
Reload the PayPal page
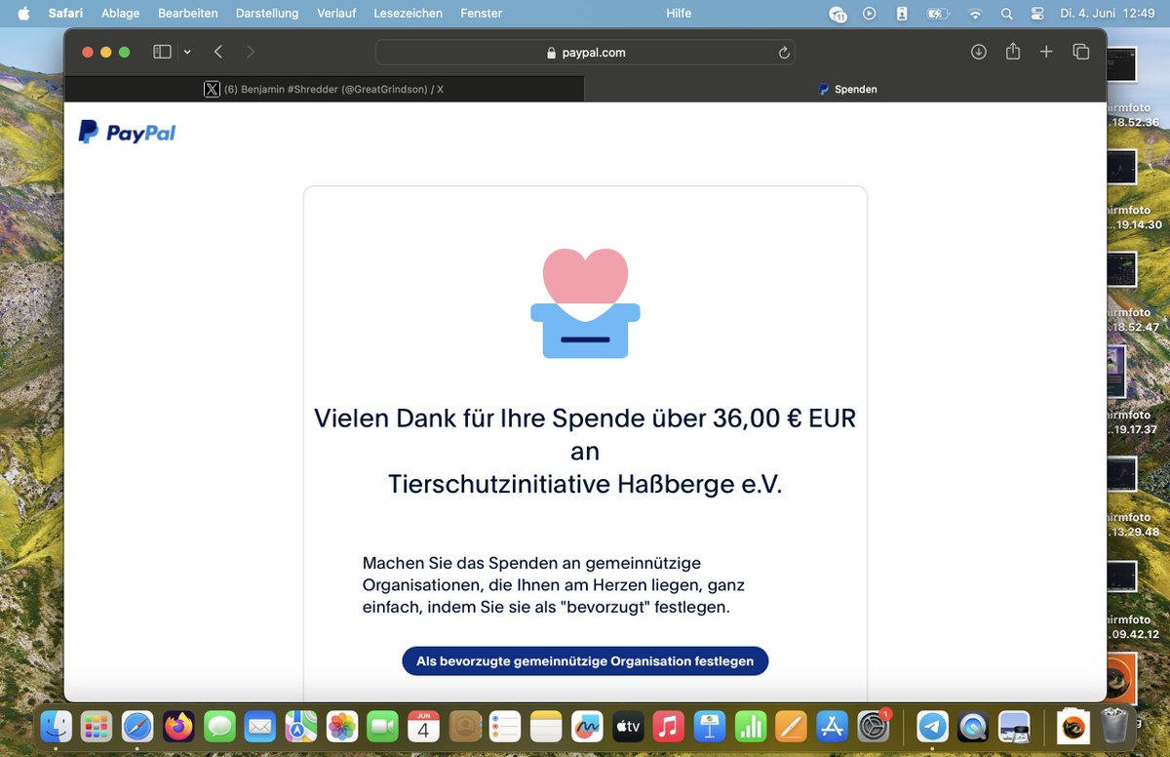coord(784,53)
